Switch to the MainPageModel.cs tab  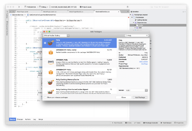click(x=76, y=12)
